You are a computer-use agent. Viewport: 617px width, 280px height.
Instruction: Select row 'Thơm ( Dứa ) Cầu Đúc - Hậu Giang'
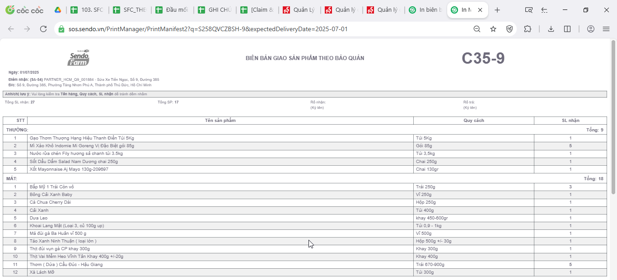pos(305,265)
